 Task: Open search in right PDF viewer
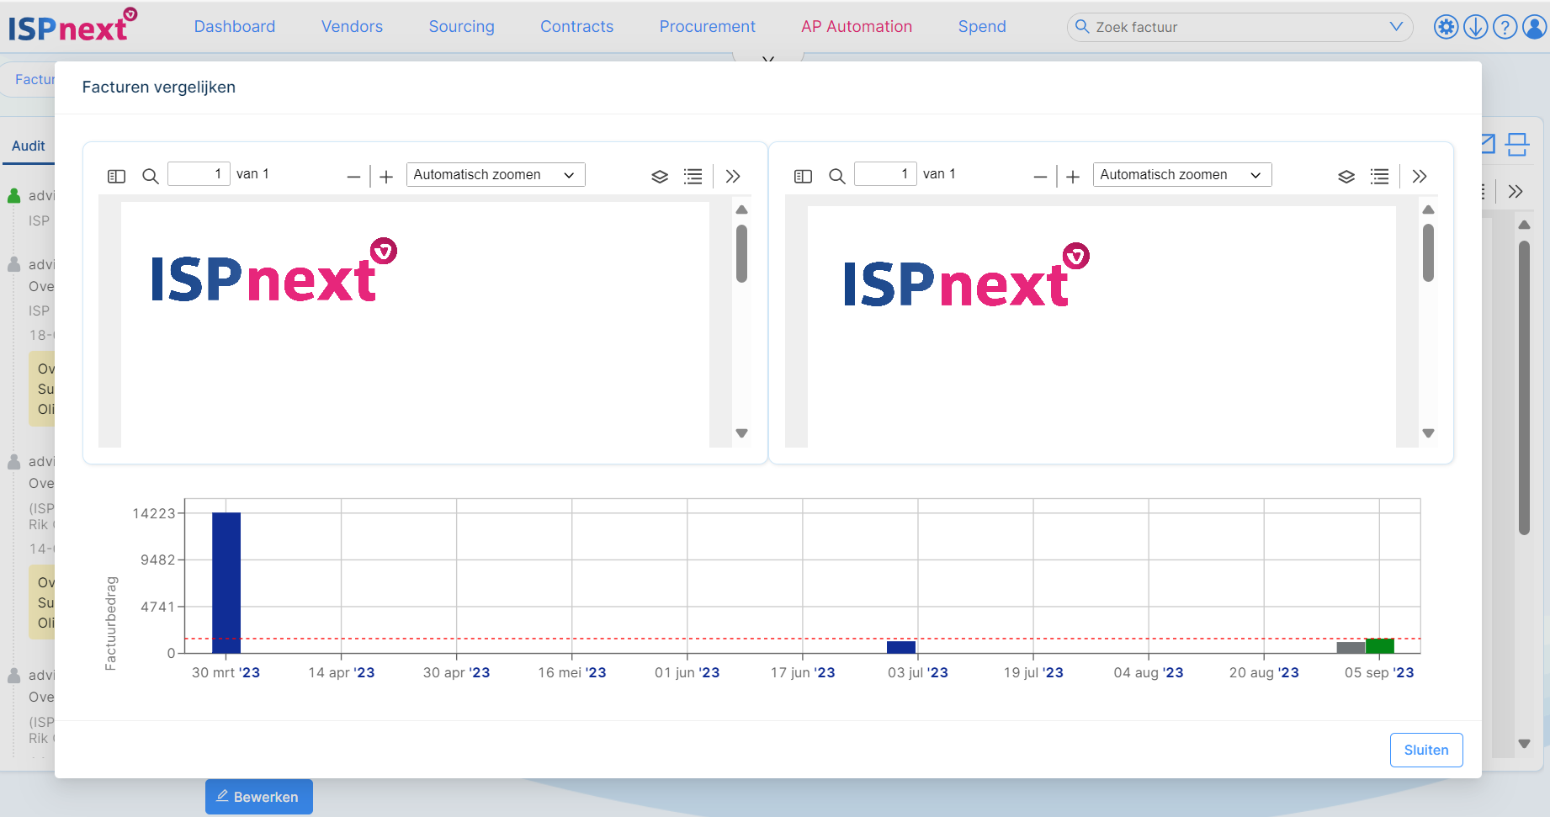837,176
